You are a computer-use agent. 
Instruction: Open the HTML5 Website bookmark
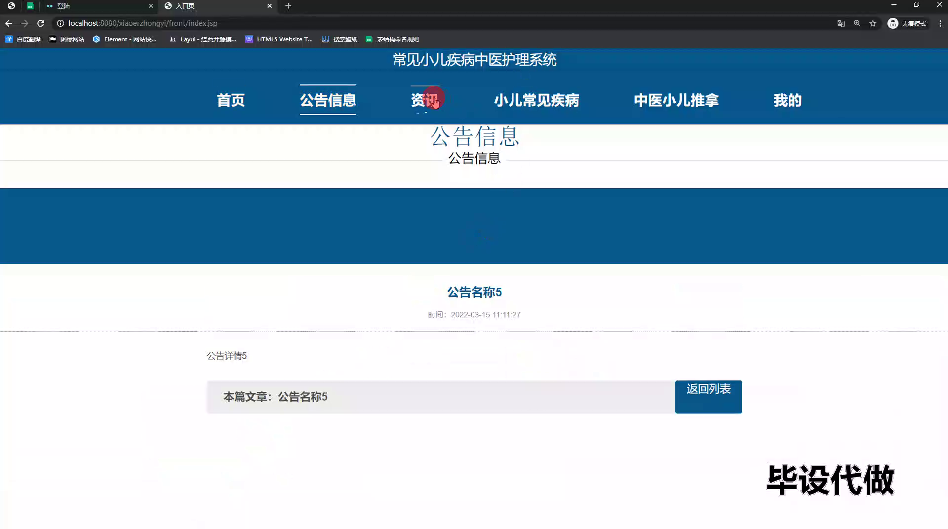tap(279, 39)
